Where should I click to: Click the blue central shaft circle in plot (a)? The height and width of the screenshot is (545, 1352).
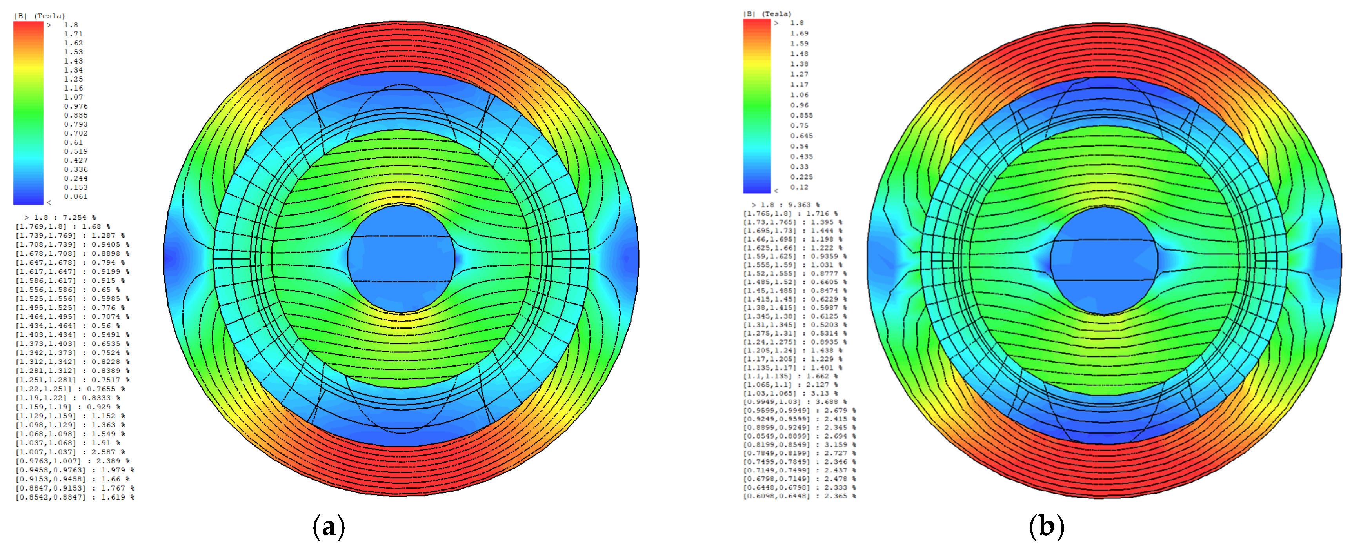coord(401,259)
